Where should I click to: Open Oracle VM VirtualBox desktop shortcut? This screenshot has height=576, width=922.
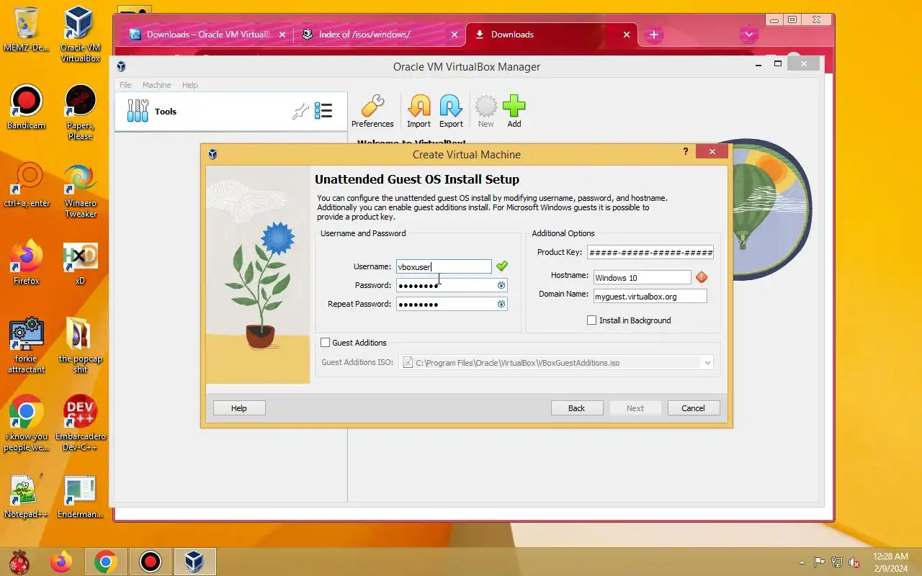point(80,35)
